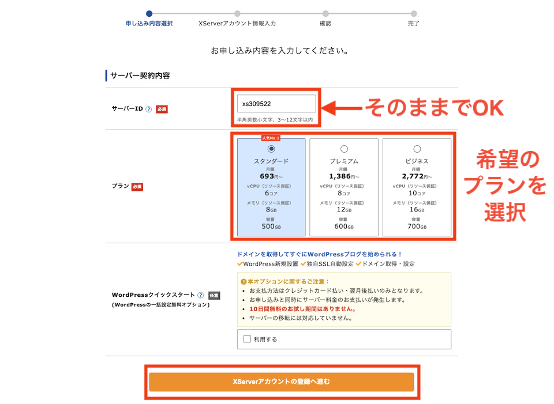Click the 6コア vCPU value on standard plan
This screenshot has width=554, height=404.
coord(271,193)
